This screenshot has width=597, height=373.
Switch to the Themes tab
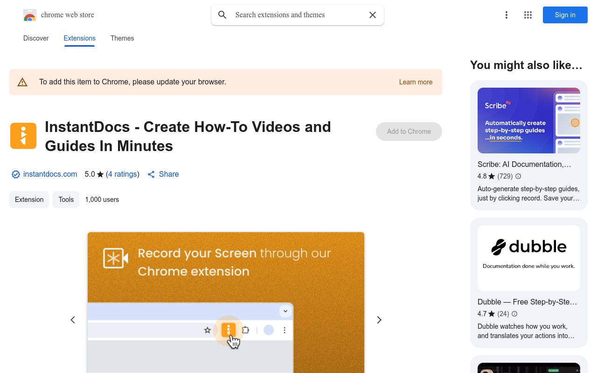(x=122, y=38)
